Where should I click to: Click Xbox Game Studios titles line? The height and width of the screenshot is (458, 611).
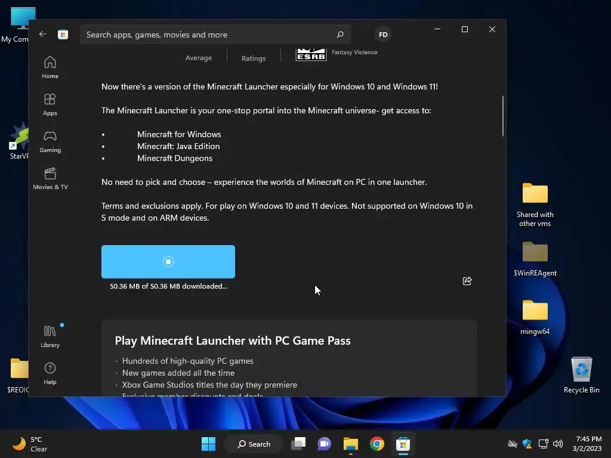pyautogui.click(x=209, y=385)
